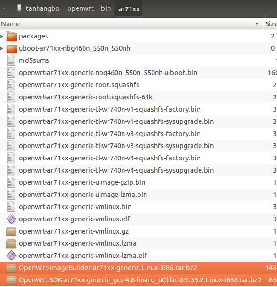
Task: Sort files by Size column header
Action: (x=270, y=24)
